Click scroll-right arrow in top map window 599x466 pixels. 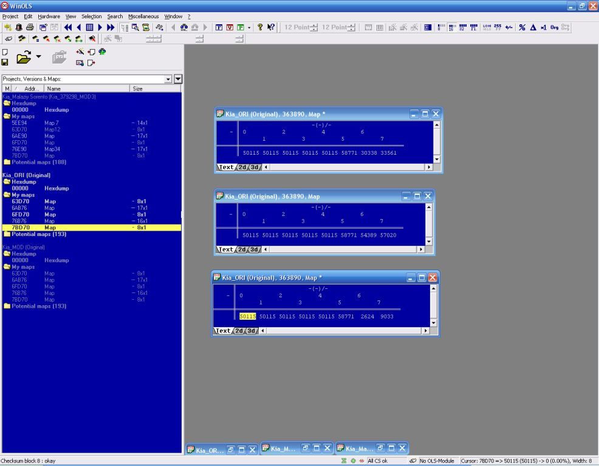(429, 167)
